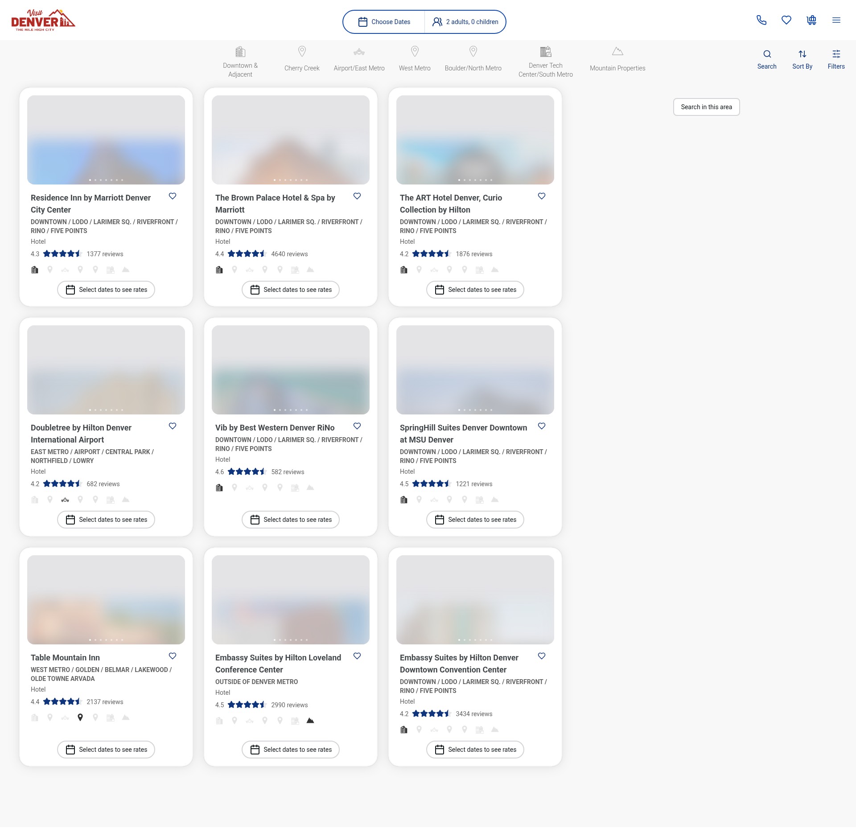
Task: Click 1377 reviews for Residence Inn
Action: (x=105, y=254)
